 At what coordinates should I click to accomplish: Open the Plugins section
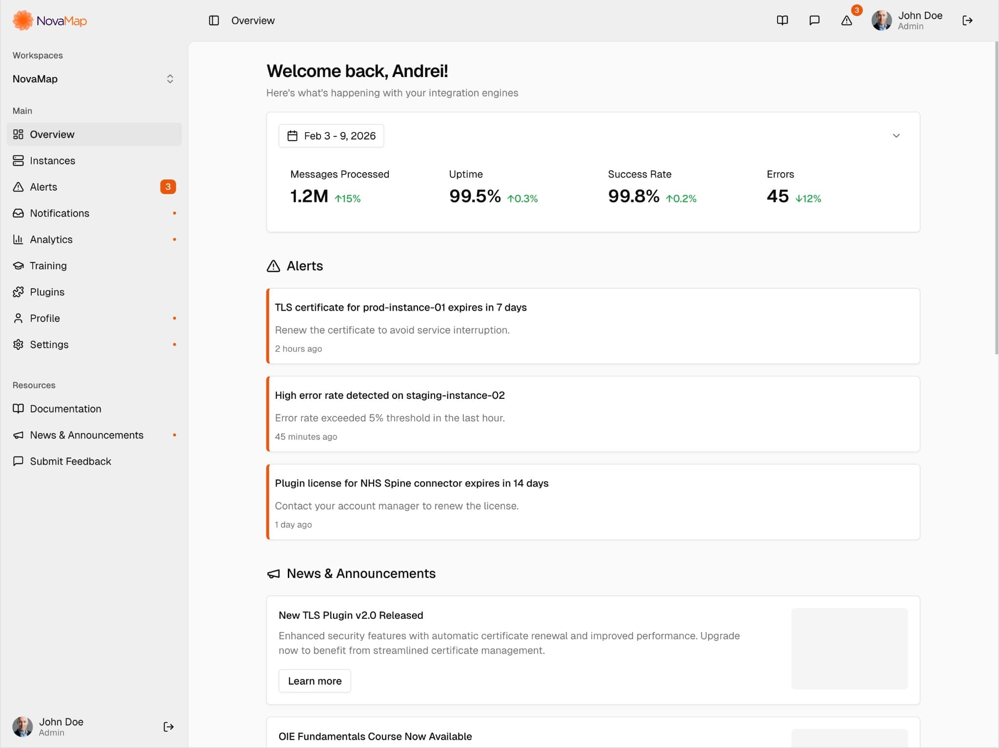(x=47, y=292)
